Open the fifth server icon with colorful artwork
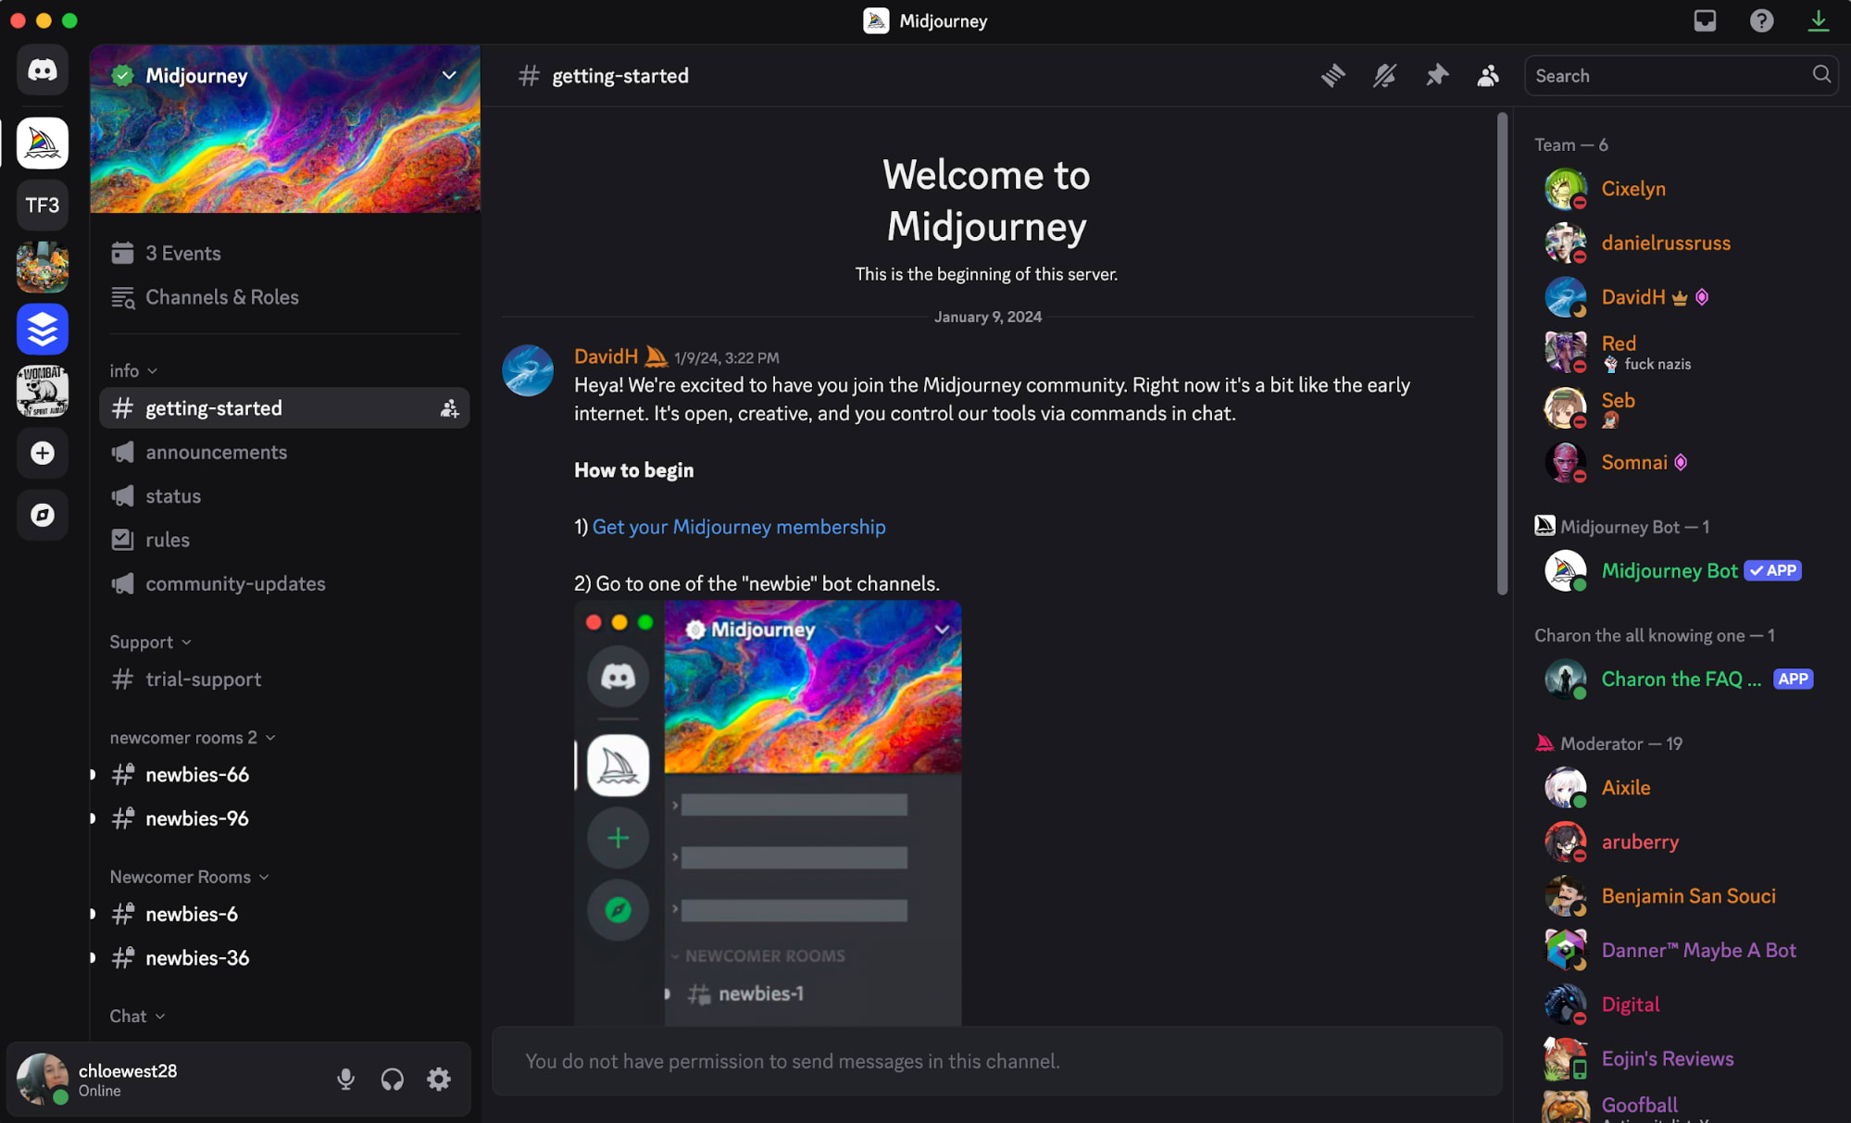Viewport: 1851px width, 1123px height. (x=43, y=267)
